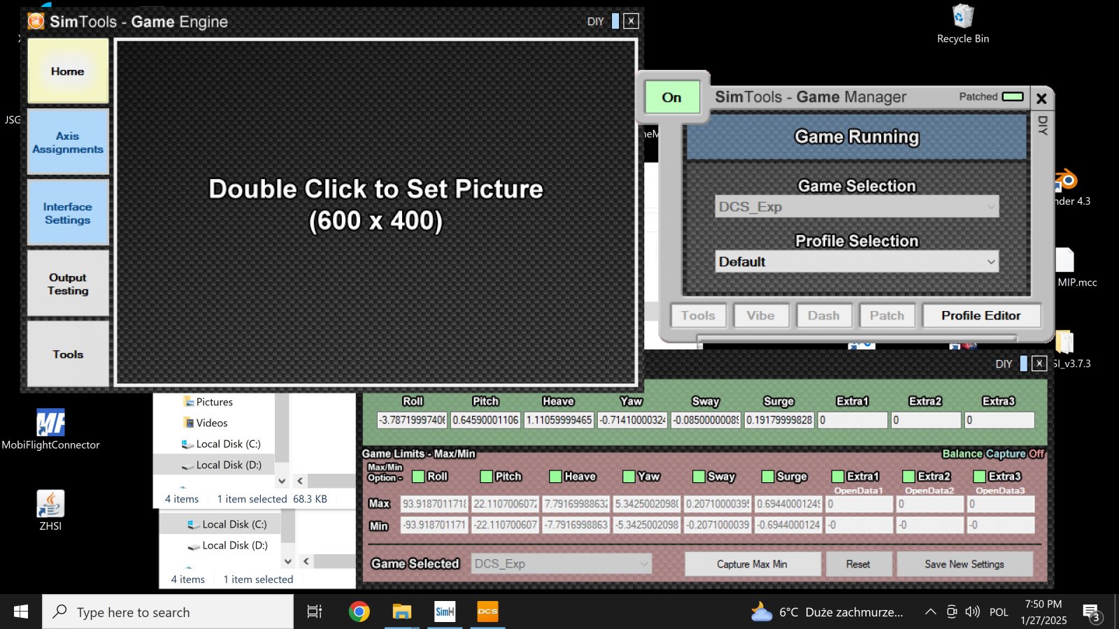Click the Patched status indicator

[1013, 96]
